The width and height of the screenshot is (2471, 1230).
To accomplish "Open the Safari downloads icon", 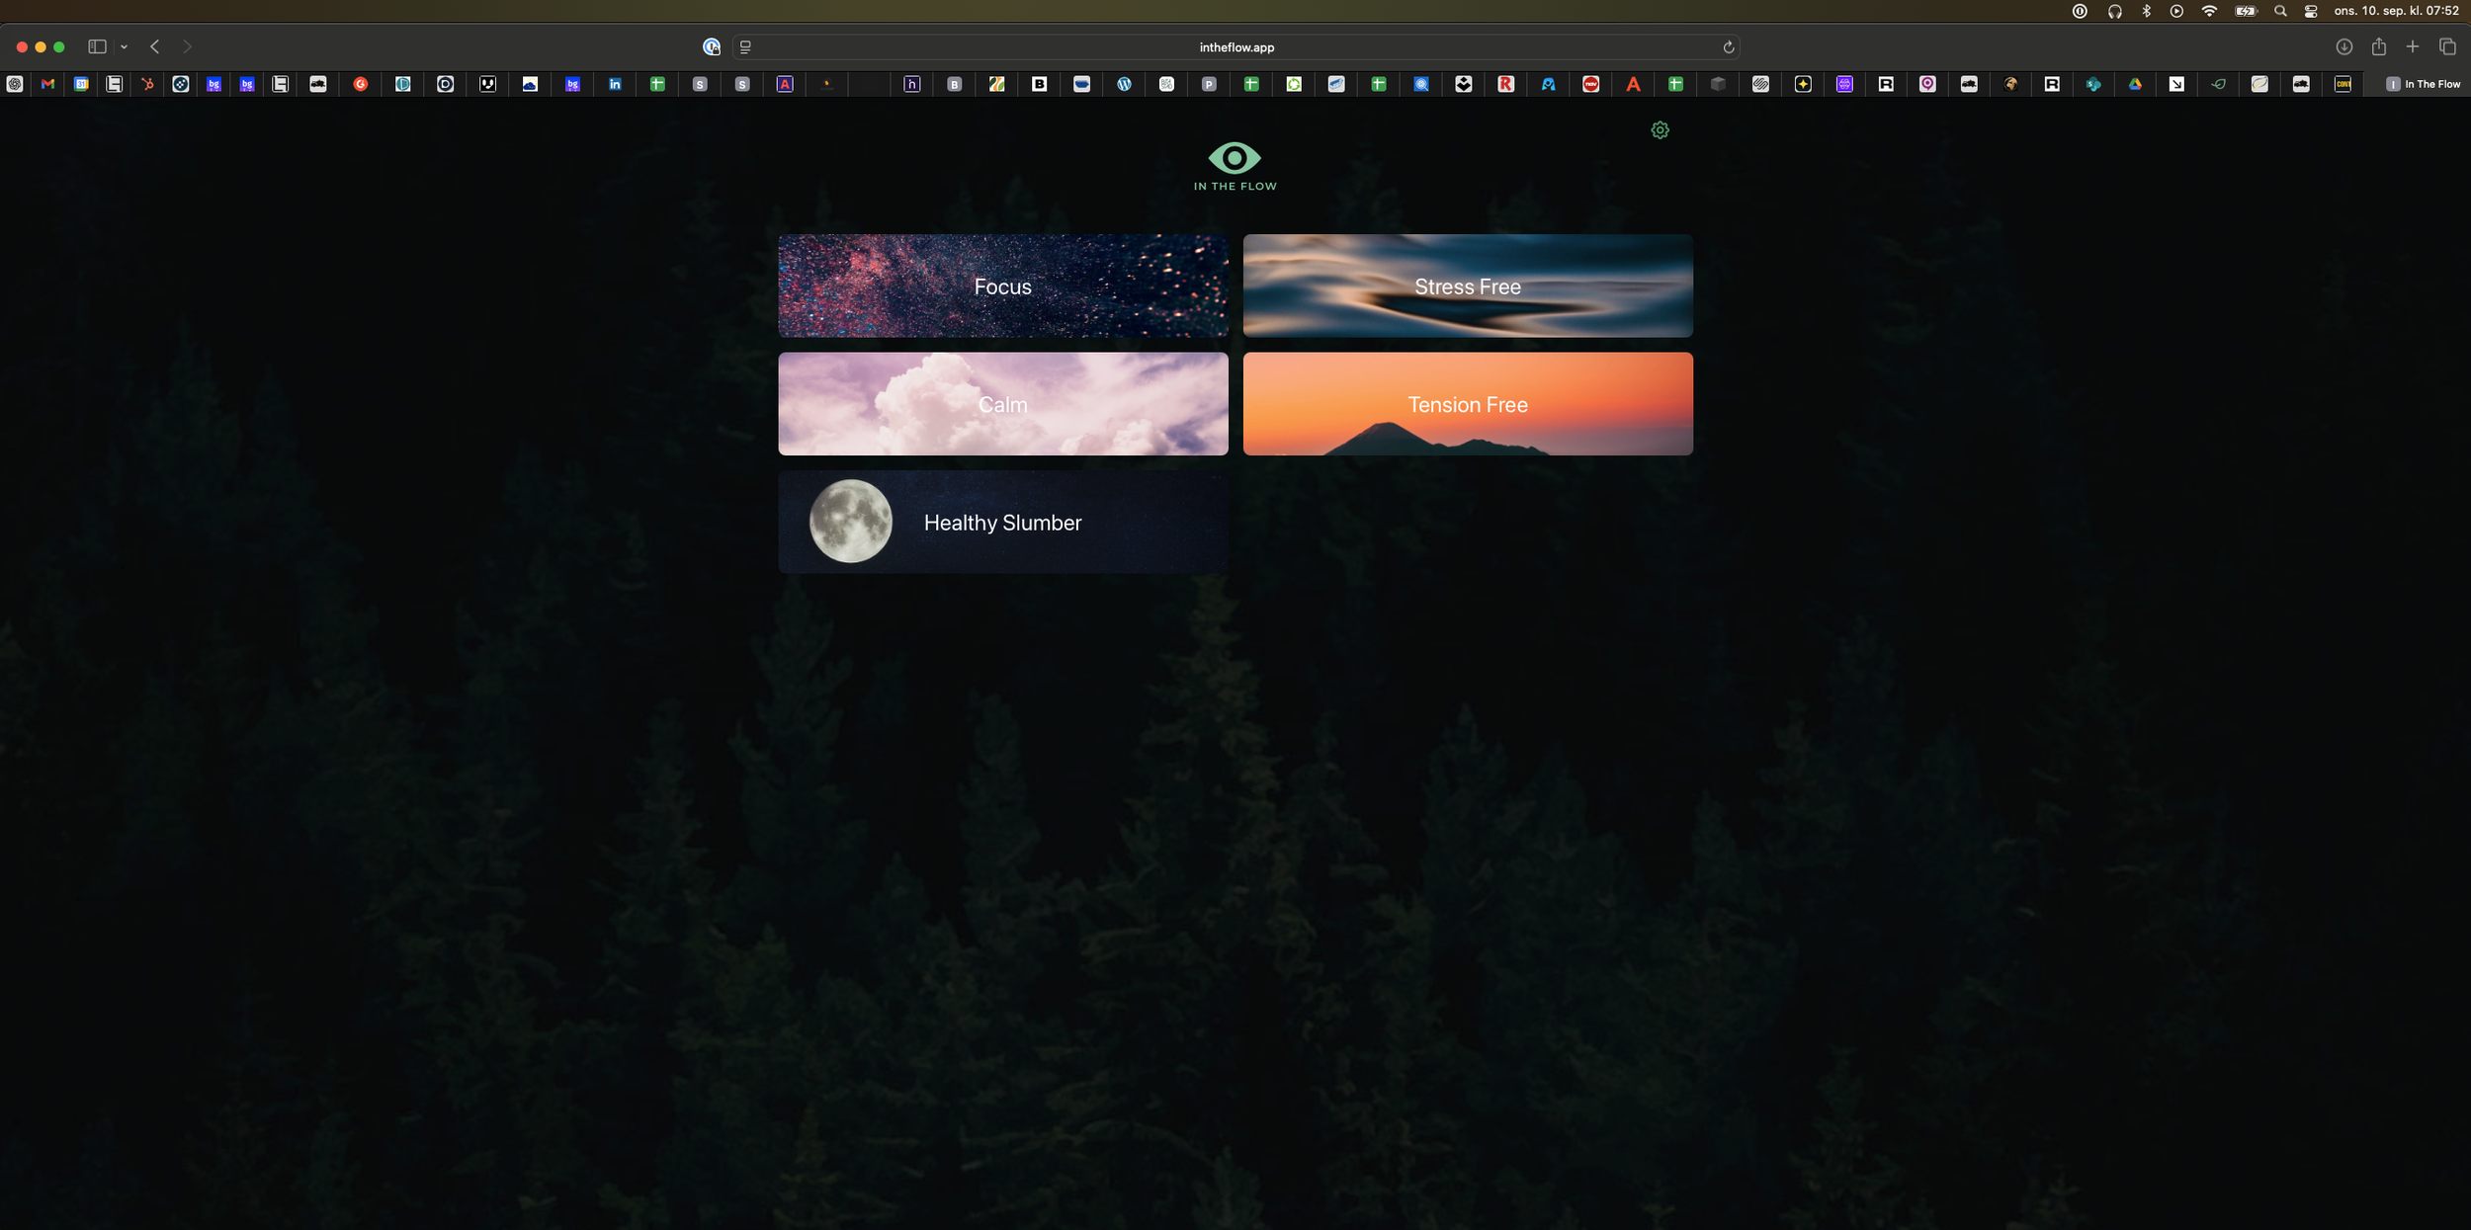I will click(x=2343, y=47).
